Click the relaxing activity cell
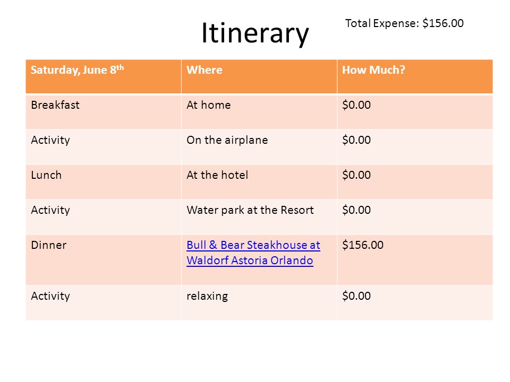The image size is (510, 382). click(x=259, y=303)
